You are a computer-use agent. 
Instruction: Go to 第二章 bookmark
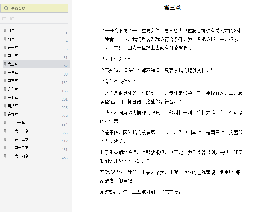[x=13, y=56]
